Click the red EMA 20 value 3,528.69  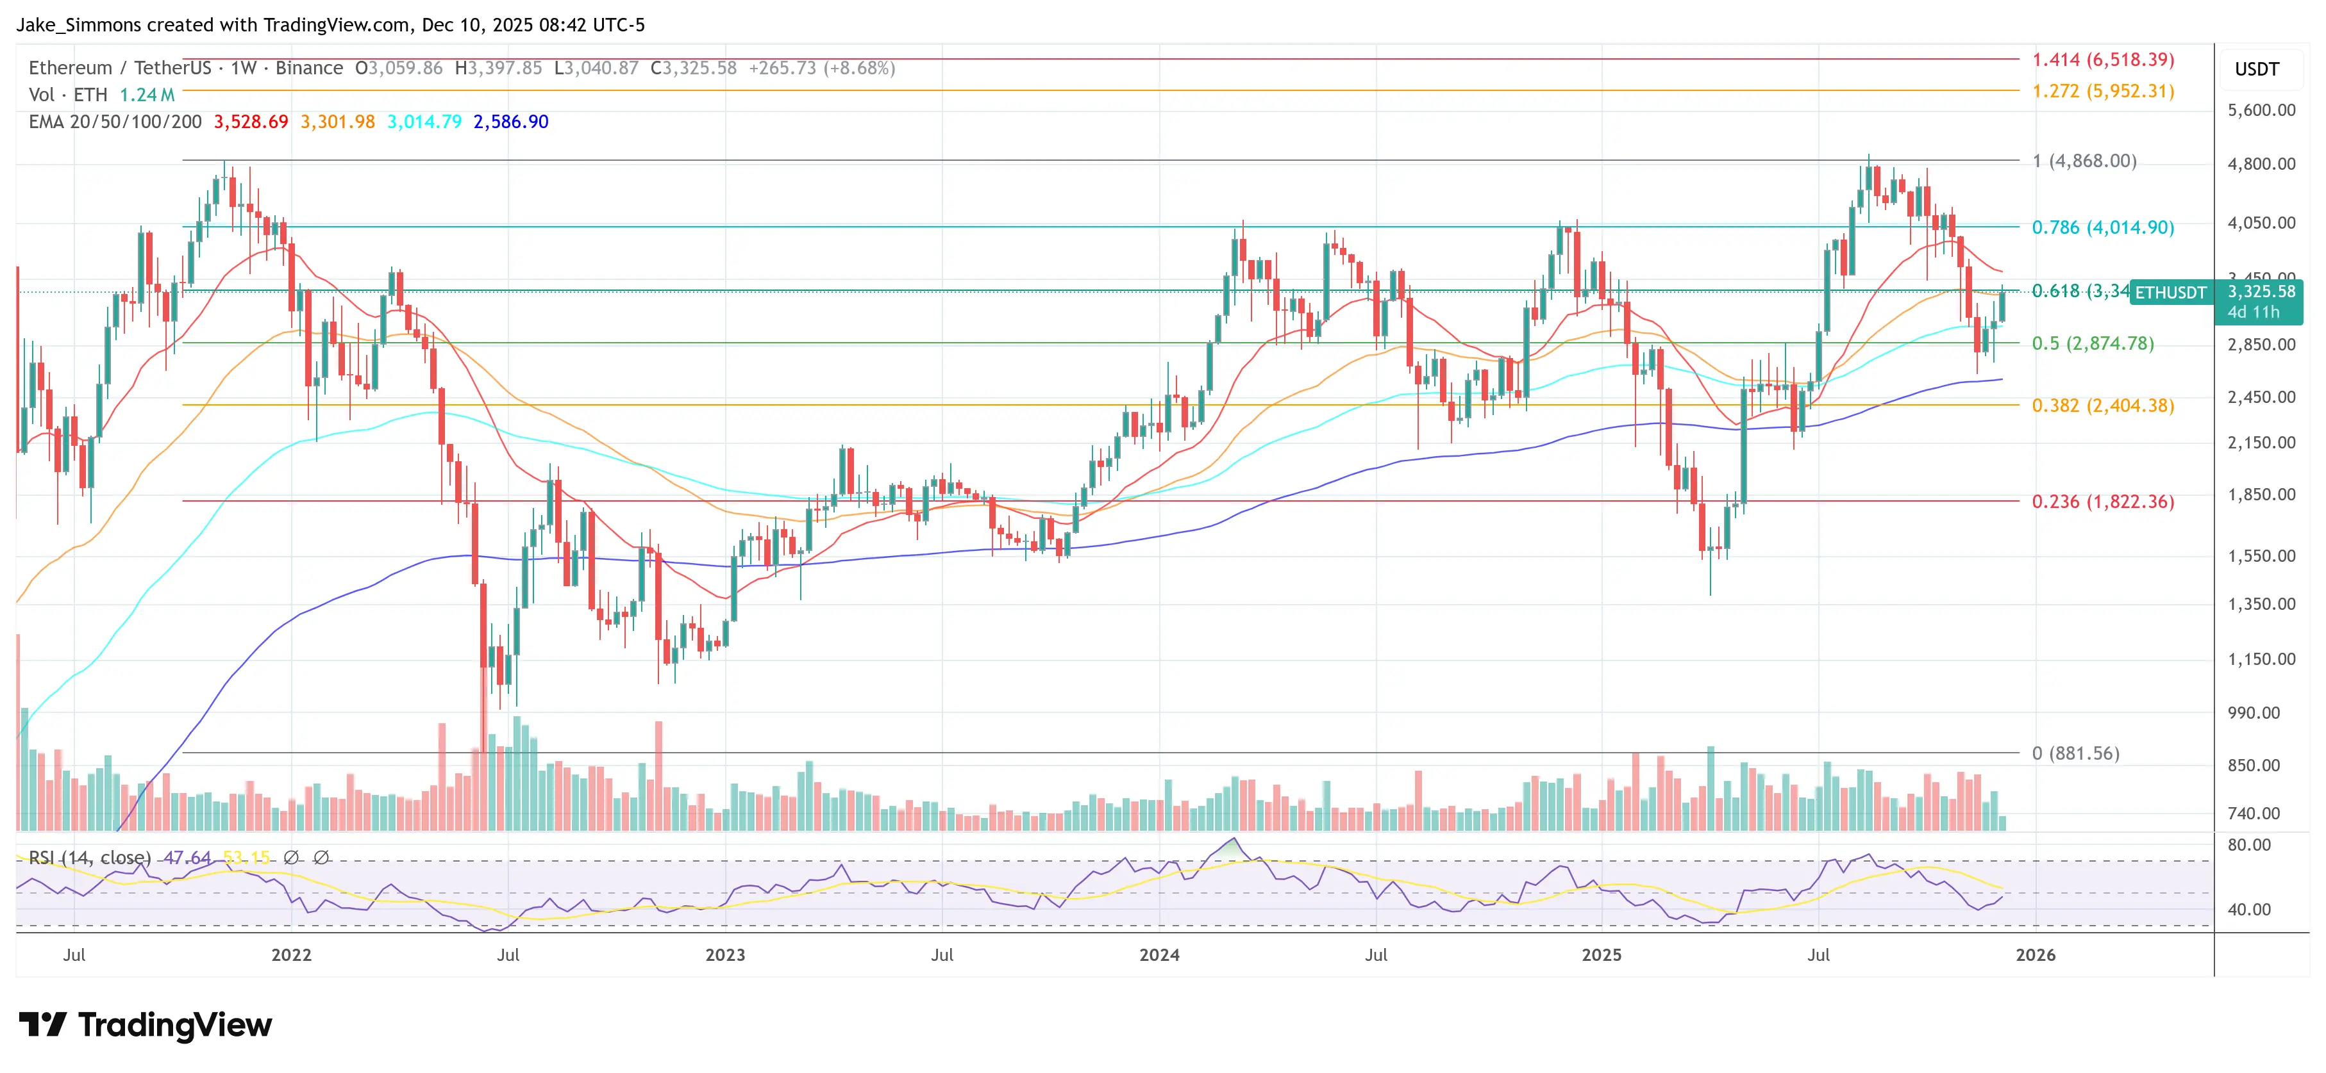(x=250, y=122)
